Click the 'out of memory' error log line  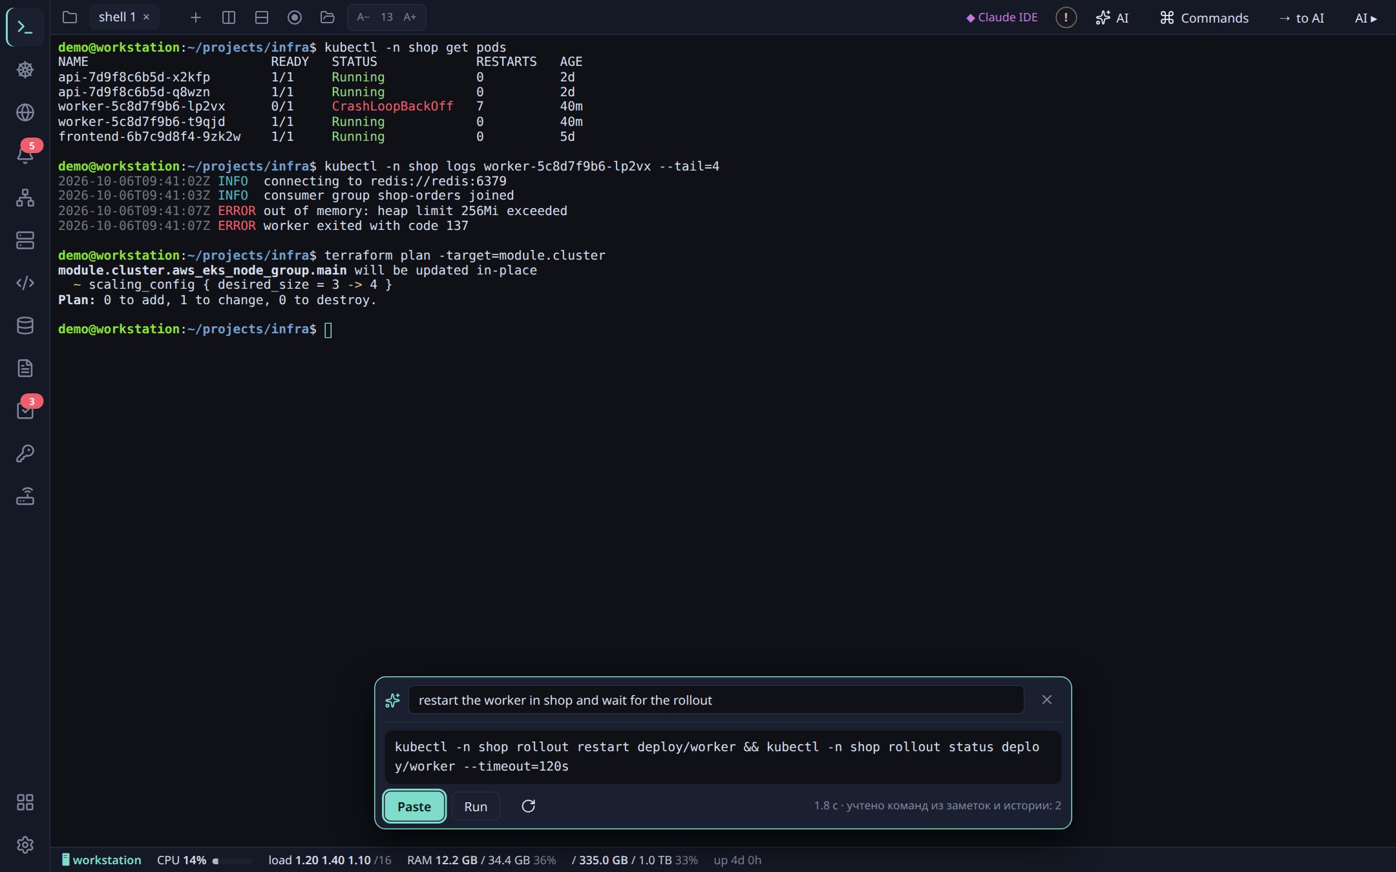pos(313,211)
